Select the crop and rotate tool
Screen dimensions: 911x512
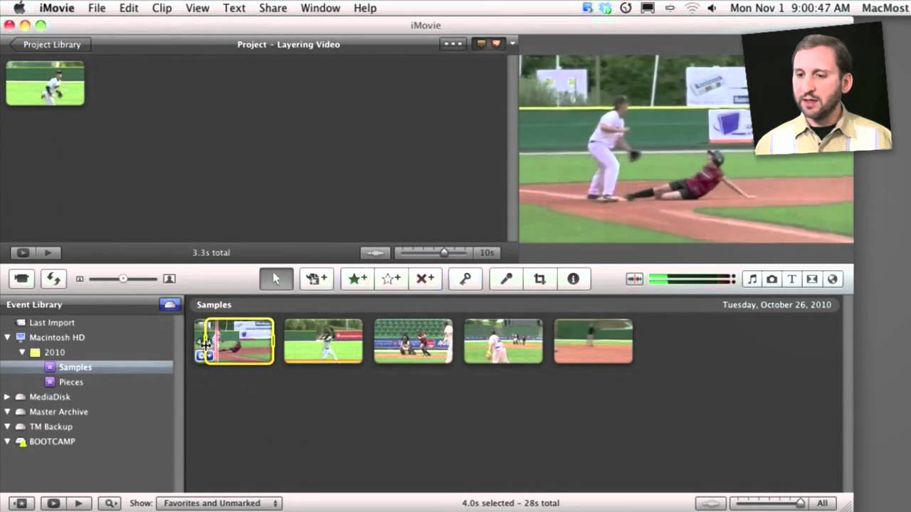539,279
